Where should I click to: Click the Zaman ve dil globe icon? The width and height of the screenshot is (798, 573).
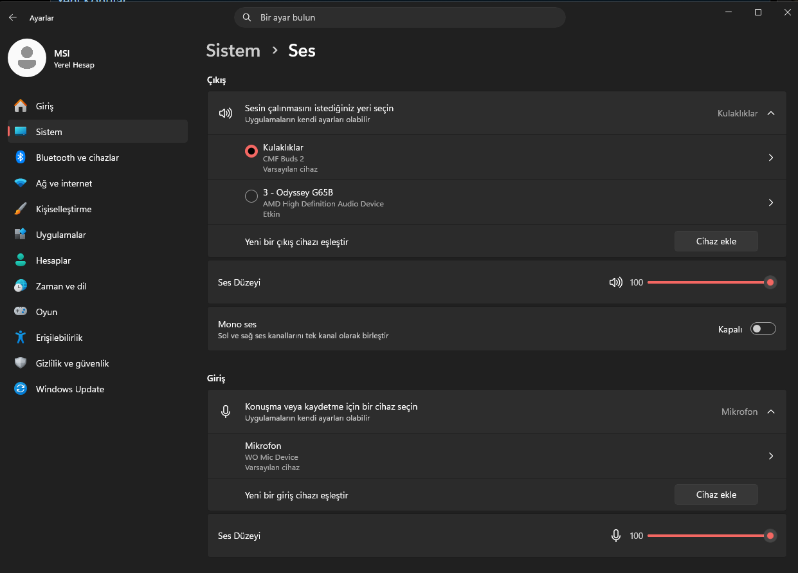click(21, 286)
